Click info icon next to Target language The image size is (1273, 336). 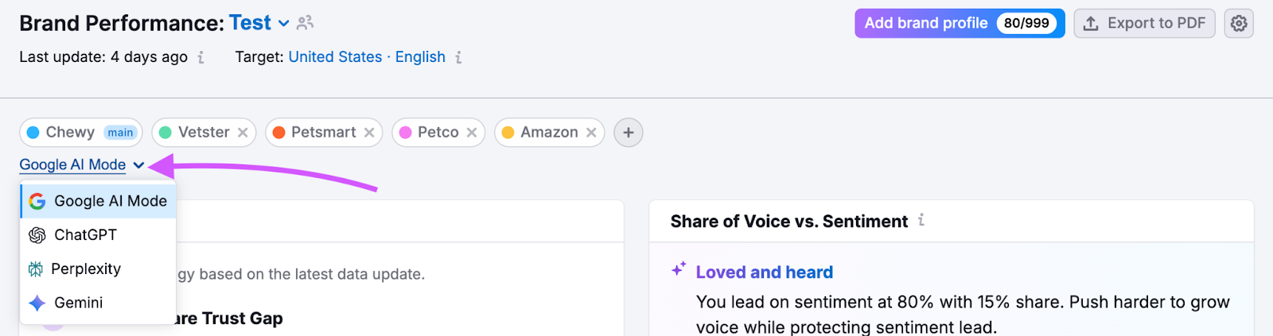pyautogui.click(x=458, y=57)
